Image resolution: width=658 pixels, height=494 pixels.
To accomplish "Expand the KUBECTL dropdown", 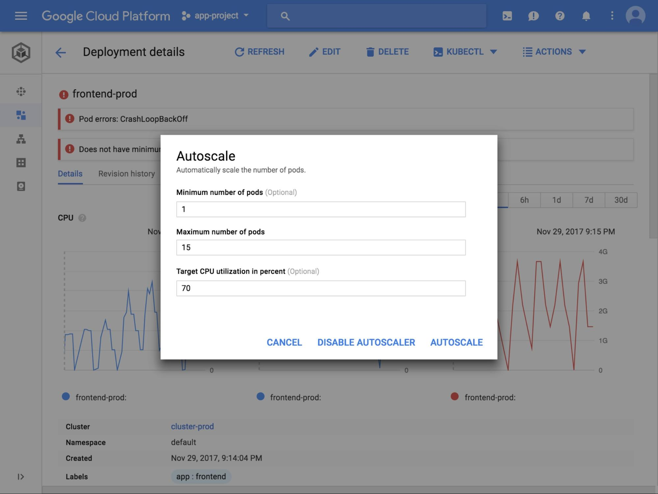I will coord(465,52).
